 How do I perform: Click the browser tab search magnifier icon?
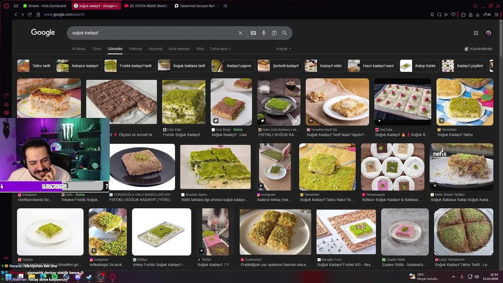pyautogui.click(x=475, y=6)
